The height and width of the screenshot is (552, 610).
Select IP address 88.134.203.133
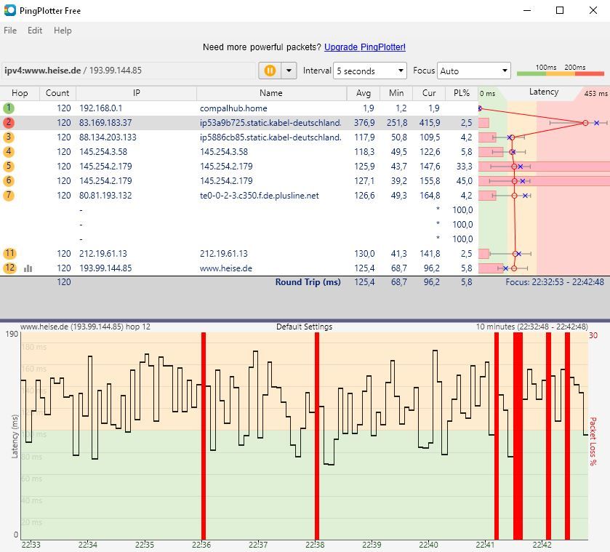coord(108,137)
